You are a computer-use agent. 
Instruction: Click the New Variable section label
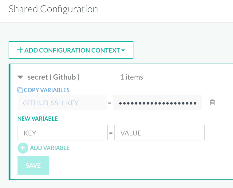[38, 119]
